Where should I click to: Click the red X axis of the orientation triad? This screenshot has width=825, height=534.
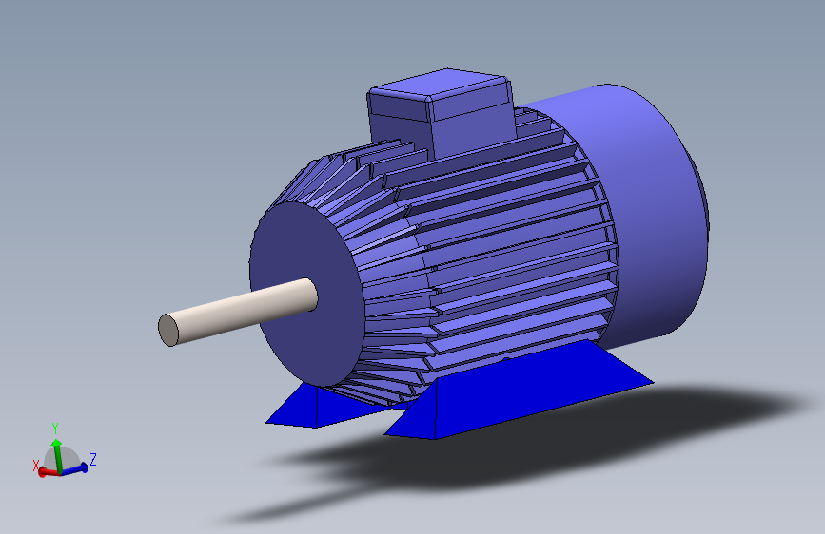tap(48, 472)
